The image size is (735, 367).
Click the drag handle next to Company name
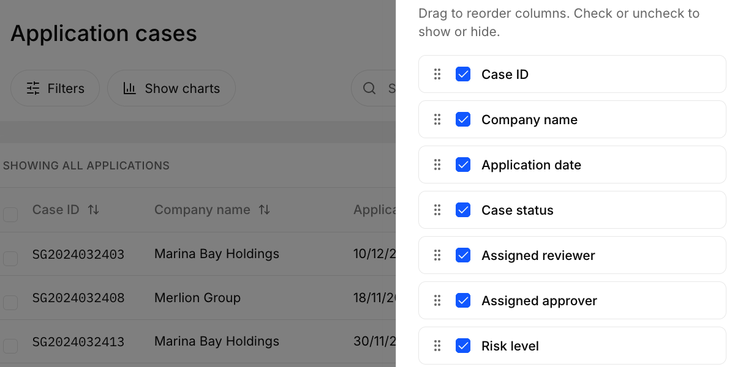tap(437, 119)
